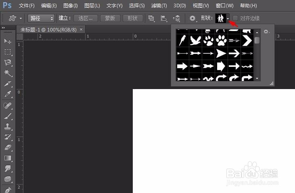Click the custom shape tool preset icon
This screenshot has height=193, width=295.
coord(13,18)
